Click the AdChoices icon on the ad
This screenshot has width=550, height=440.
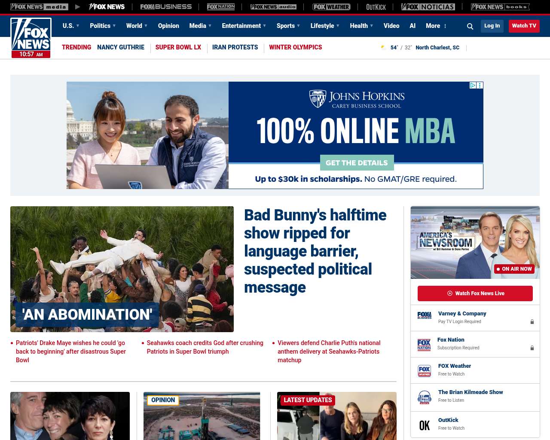click(x=473, y=86)
